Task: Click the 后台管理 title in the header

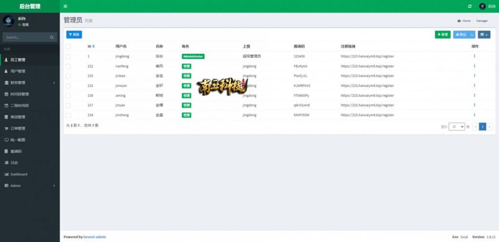Action: pyautogui.click(x=30, y=6)
